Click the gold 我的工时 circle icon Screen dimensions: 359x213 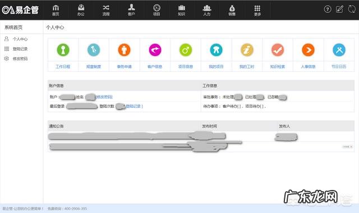[247, 50]
